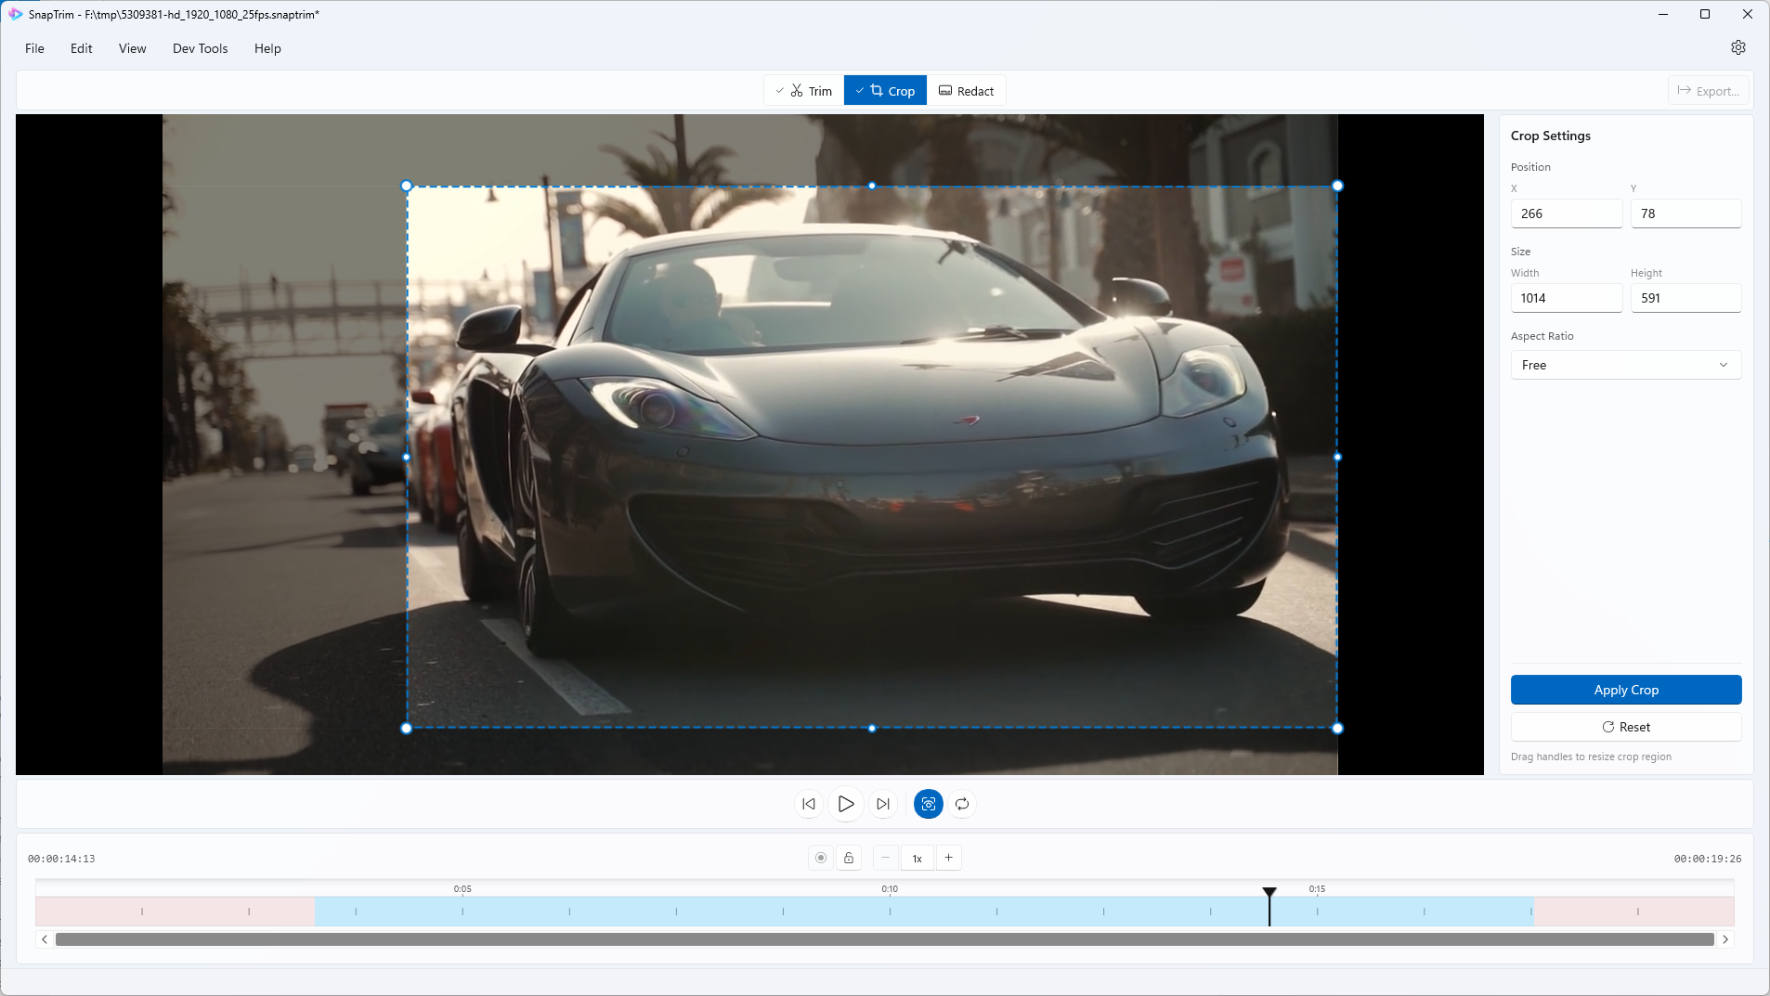
Task: Jump to the previous frame marker
Action: [x=809, y=804]
